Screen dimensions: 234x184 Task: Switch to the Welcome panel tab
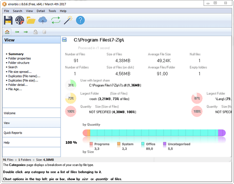pyautogui.click(x=31, y=113)
